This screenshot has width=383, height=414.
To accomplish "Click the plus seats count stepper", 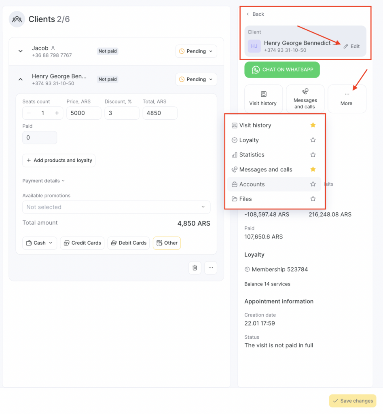I will (x=57, y=113).
